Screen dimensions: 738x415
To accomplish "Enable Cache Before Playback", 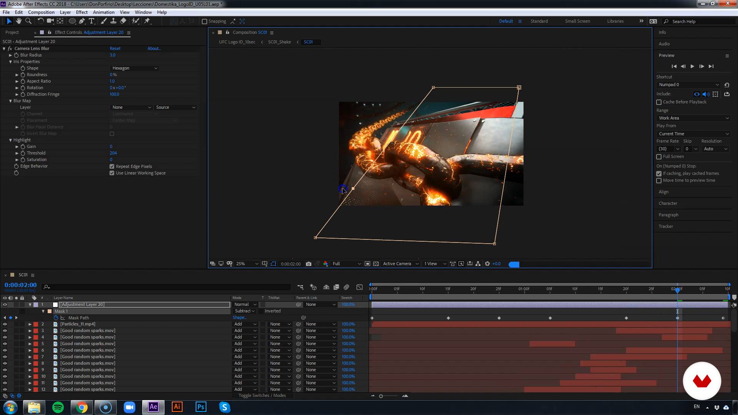I will [x=659, y=102].
